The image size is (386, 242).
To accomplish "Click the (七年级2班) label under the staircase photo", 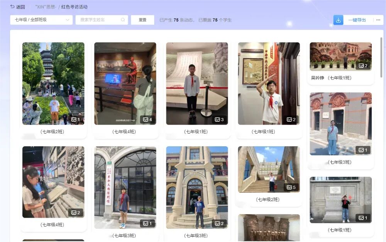I will pos(267,200).
